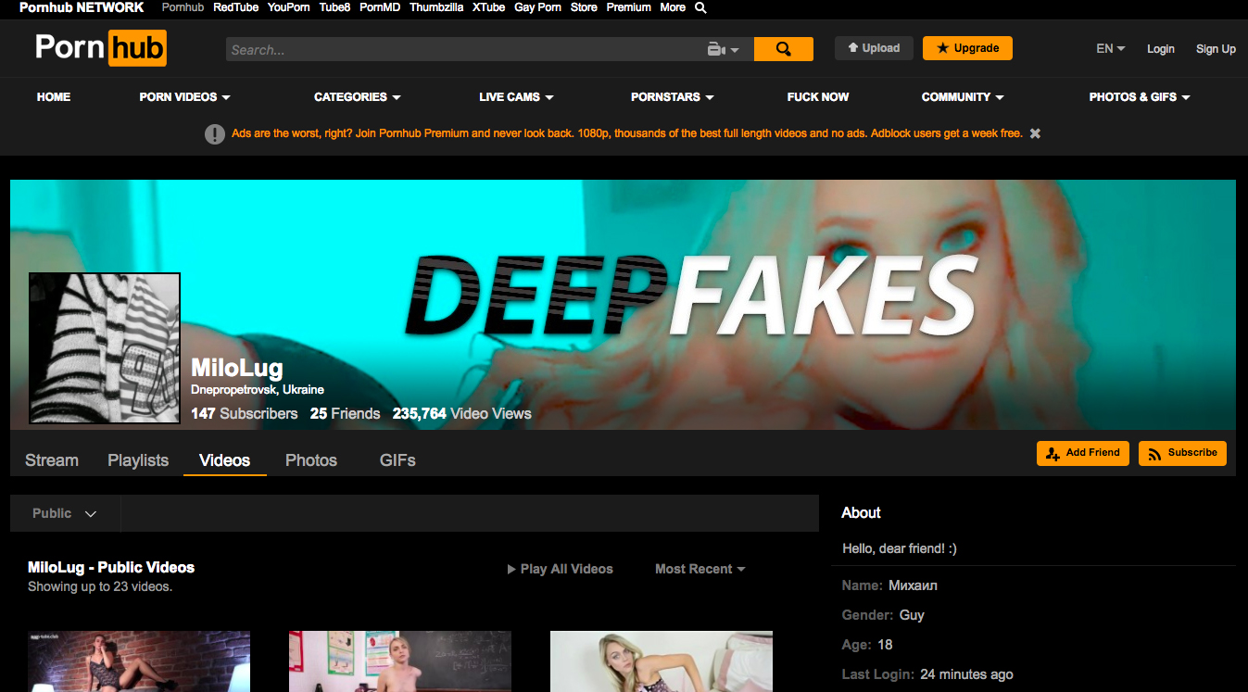Screen dimensions: 1248x692
Task: Switch to the GIFs tab
Action: (x=397, y=460)
